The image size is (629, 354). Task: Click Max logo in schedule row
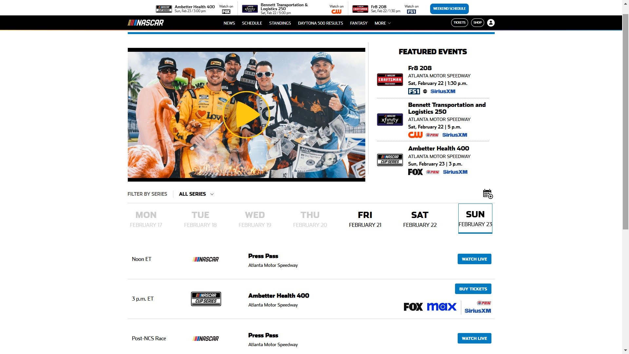pos(442,307)
